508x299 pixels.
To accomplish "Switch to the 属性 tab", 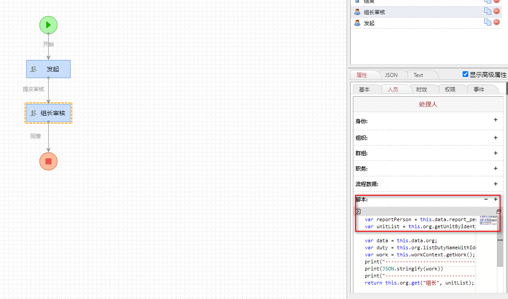I will [x=362, y=75].
